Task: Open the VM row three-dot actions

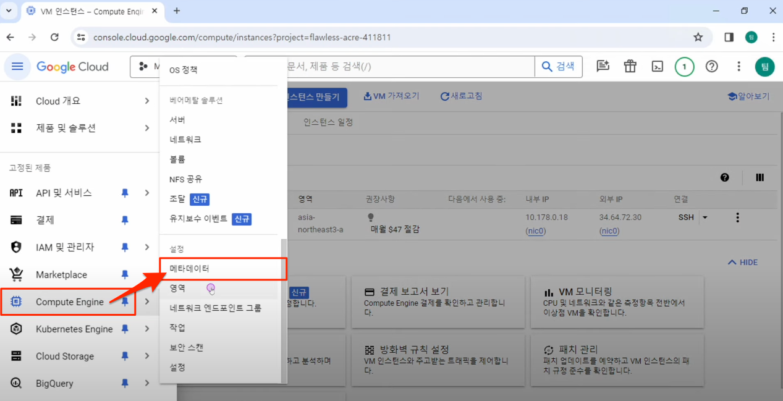Action: click(737, 217)
